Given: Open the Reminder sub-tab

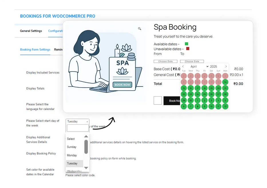Looking at the screenshot, I should [x=58, y=50].
